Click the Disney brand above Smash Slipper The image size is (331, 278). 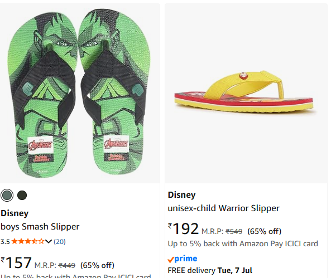[x=15, y=213]
